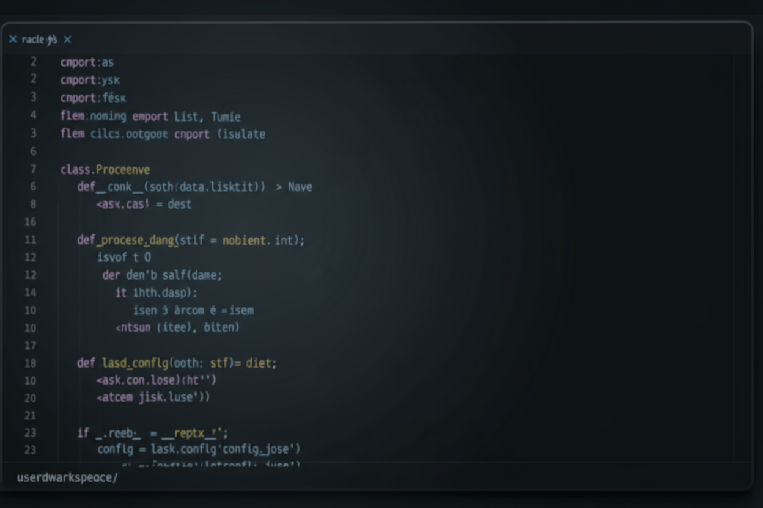
Task: Place cursor on the 'class.Proceenve' line
Action: [105, 170]
